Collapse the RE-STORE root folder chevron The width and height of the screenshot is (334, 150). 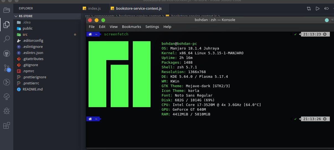tap(16, 16)
